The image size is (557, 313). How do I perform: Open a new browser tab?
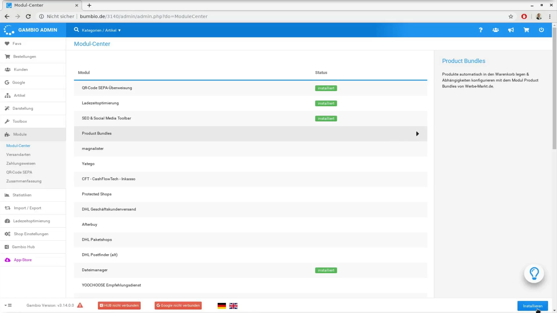pos(89,5)
